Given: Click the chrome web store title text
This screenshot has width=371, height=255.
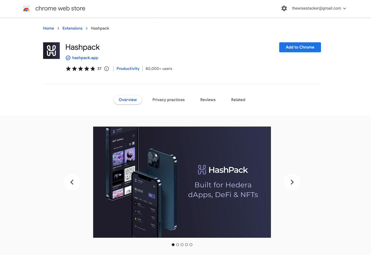Looking at the screenshot, I should click(x=60, y=8).
